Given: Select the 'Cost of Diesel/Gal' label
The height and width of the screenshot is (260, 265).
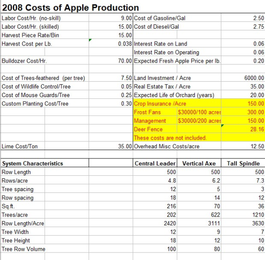Looking at the screenshot, I should coord(156,26).
